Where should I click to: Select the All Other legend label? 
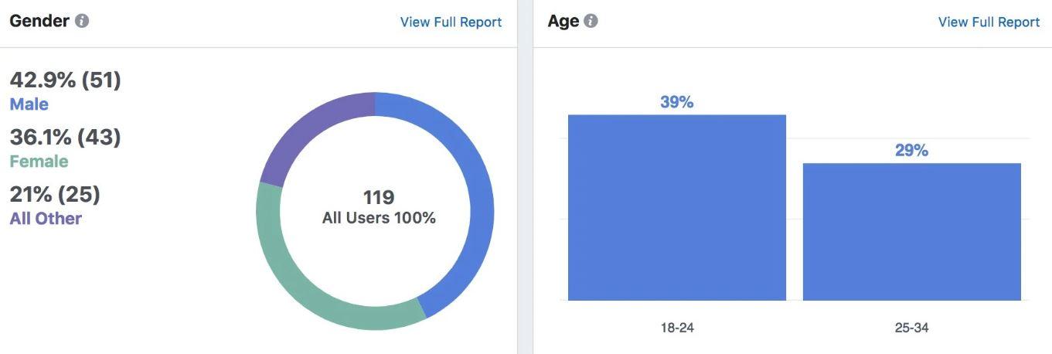click(46, 219)
